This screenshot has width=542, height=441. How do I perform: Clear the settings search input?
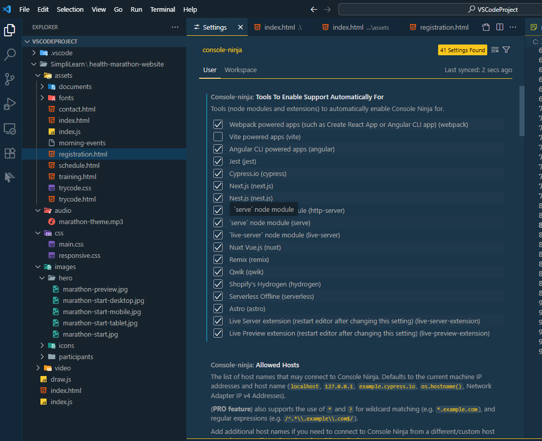point(494,50)
